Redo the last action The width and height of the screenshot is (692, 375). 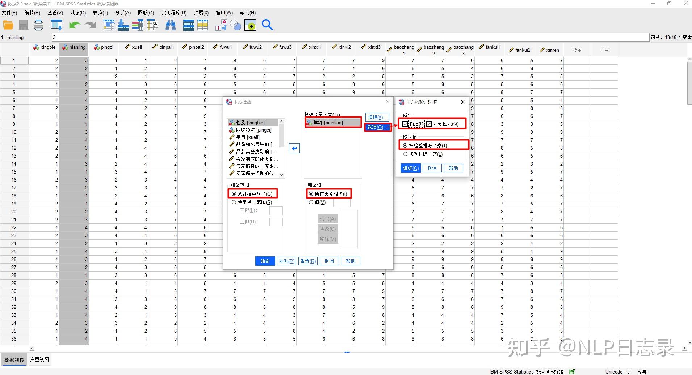(x=89, y=25)
